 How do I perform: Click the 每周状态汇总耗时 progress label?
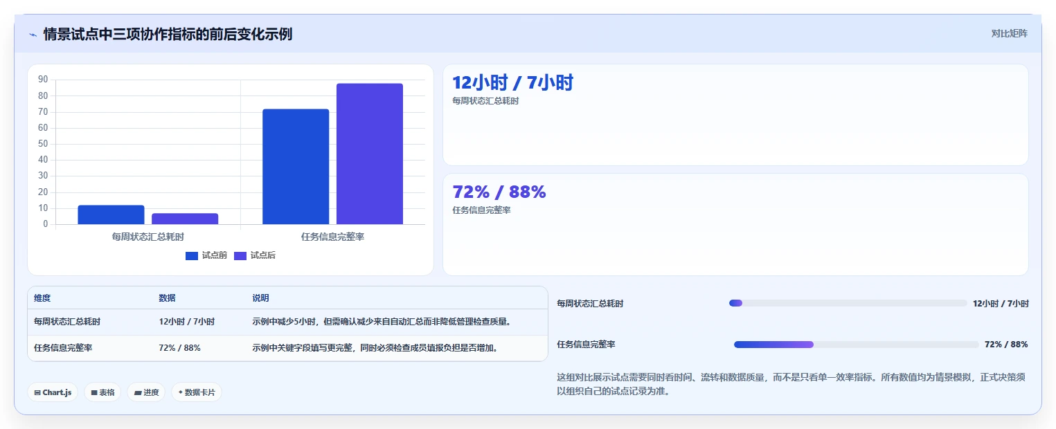pos(590,304)
